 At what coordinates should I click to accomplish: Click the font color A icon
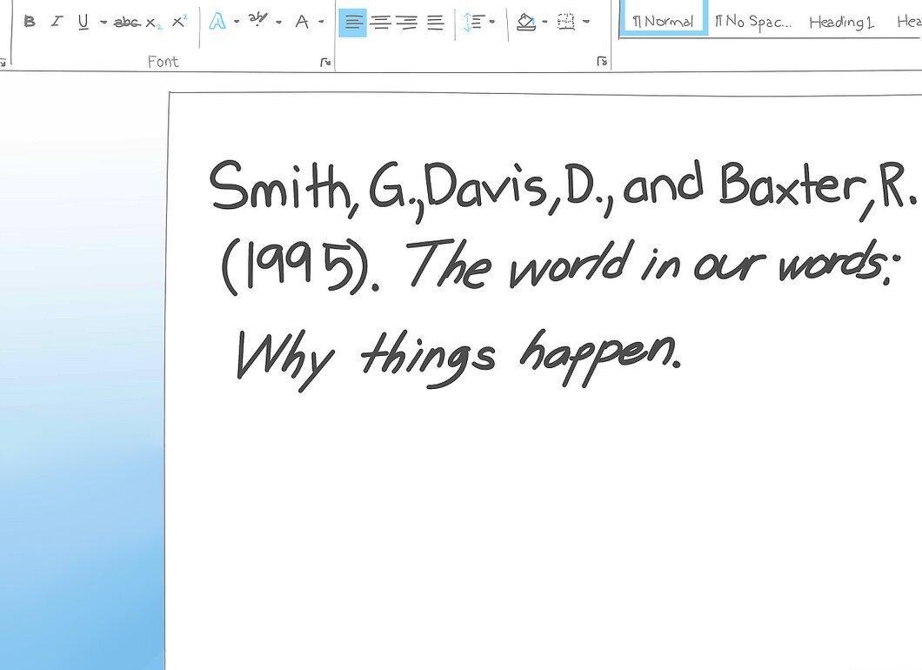click(x=302, y=23)
